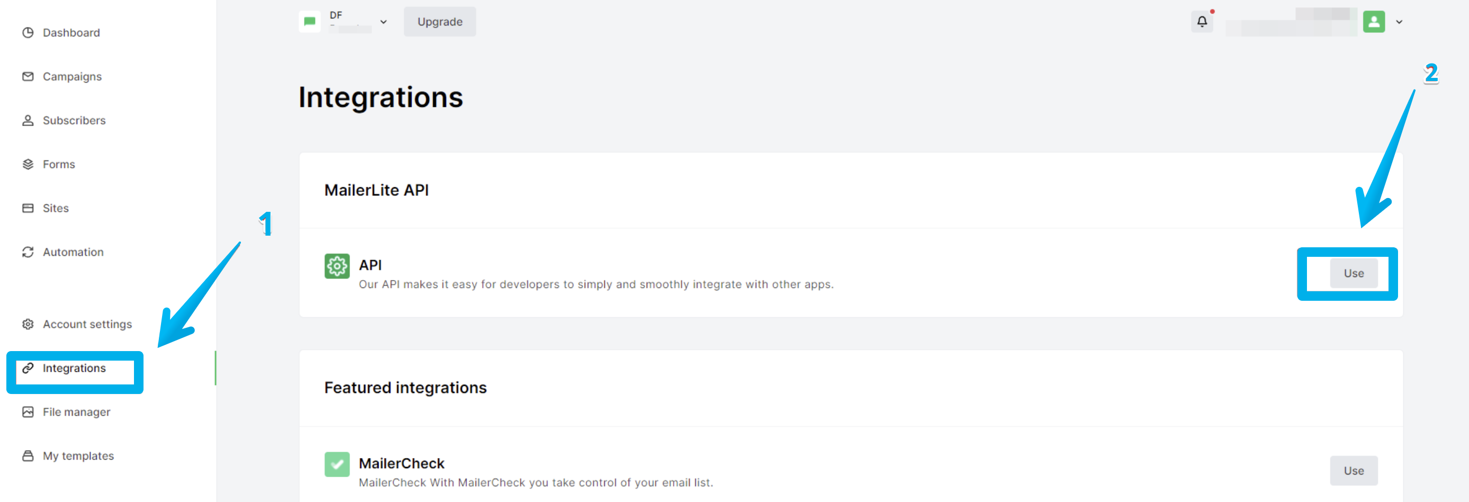
Task: Click the Forms layers icon
Action: click(28, 164)
